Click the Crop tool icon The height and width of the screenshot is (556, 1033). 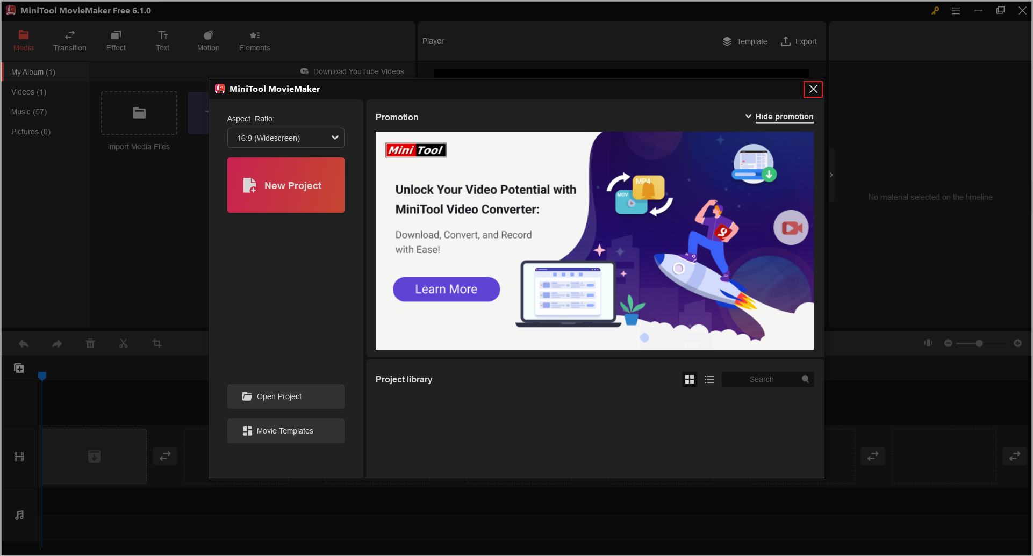click(157, 343)
